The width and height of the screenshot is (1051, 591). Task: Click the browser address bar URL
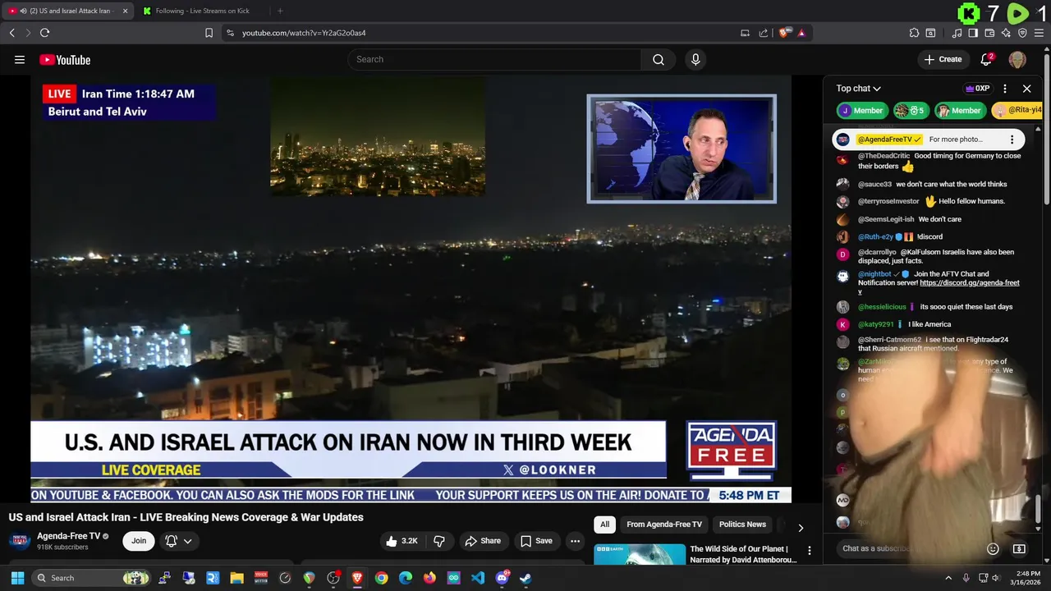(x=304, y=33)
